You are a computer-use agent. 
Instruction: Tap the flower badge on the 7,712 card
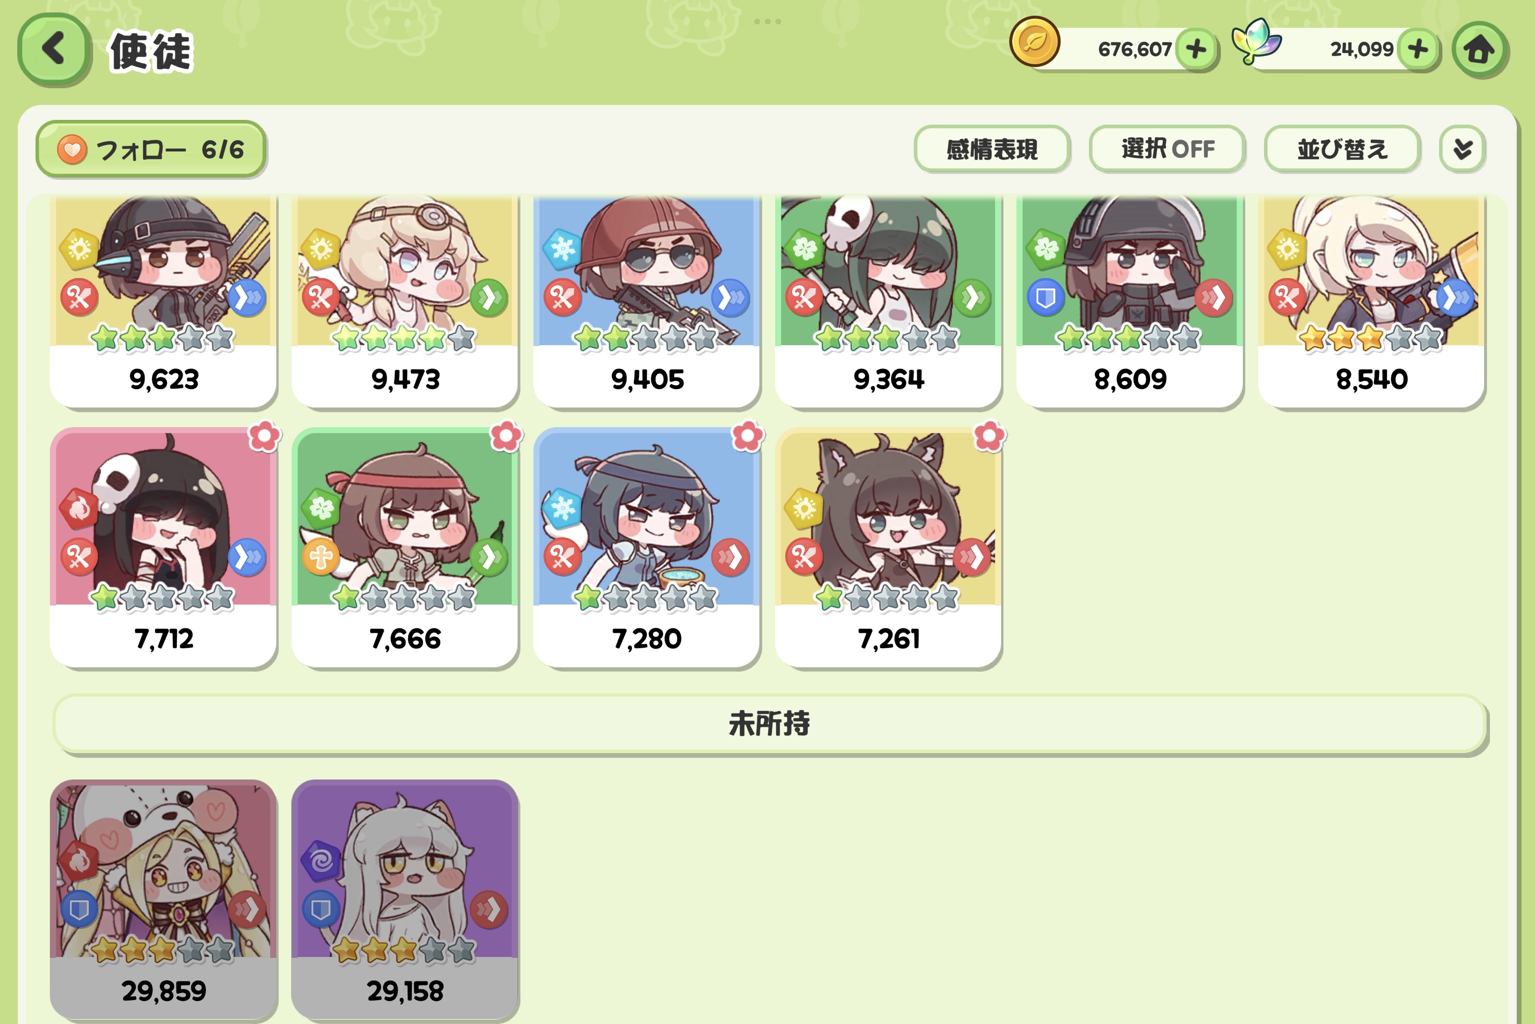point(265,436)
